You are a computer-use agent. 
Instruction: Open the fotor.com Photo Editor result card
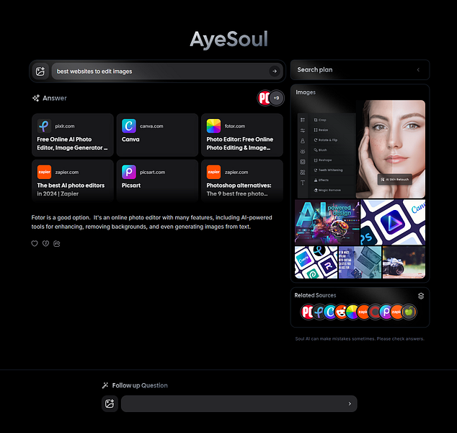(x=242, y=135)
